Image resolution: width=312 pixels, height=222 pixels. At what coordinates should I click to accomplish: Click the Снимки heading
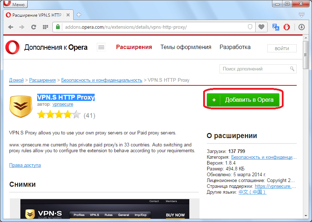pos(23,185)
